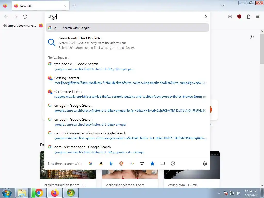Select 'd — Search with Google' suggestion
The height and width of the screenshot is (198, 264).
coord(127,28)
